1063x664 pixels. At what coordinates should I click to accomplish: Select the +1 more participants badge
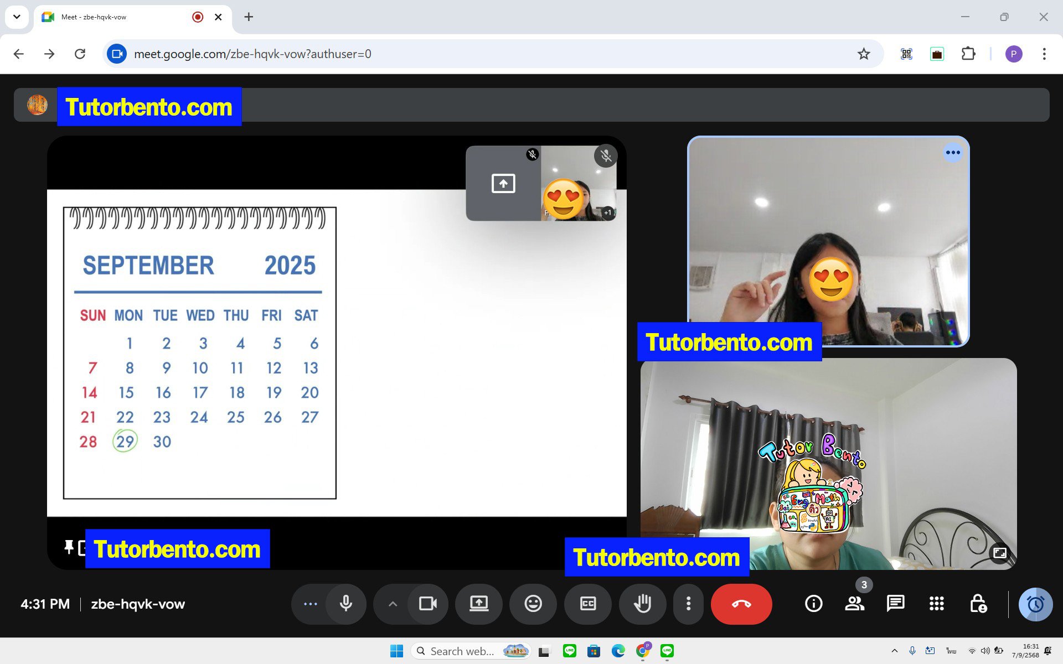pos(608,212)
